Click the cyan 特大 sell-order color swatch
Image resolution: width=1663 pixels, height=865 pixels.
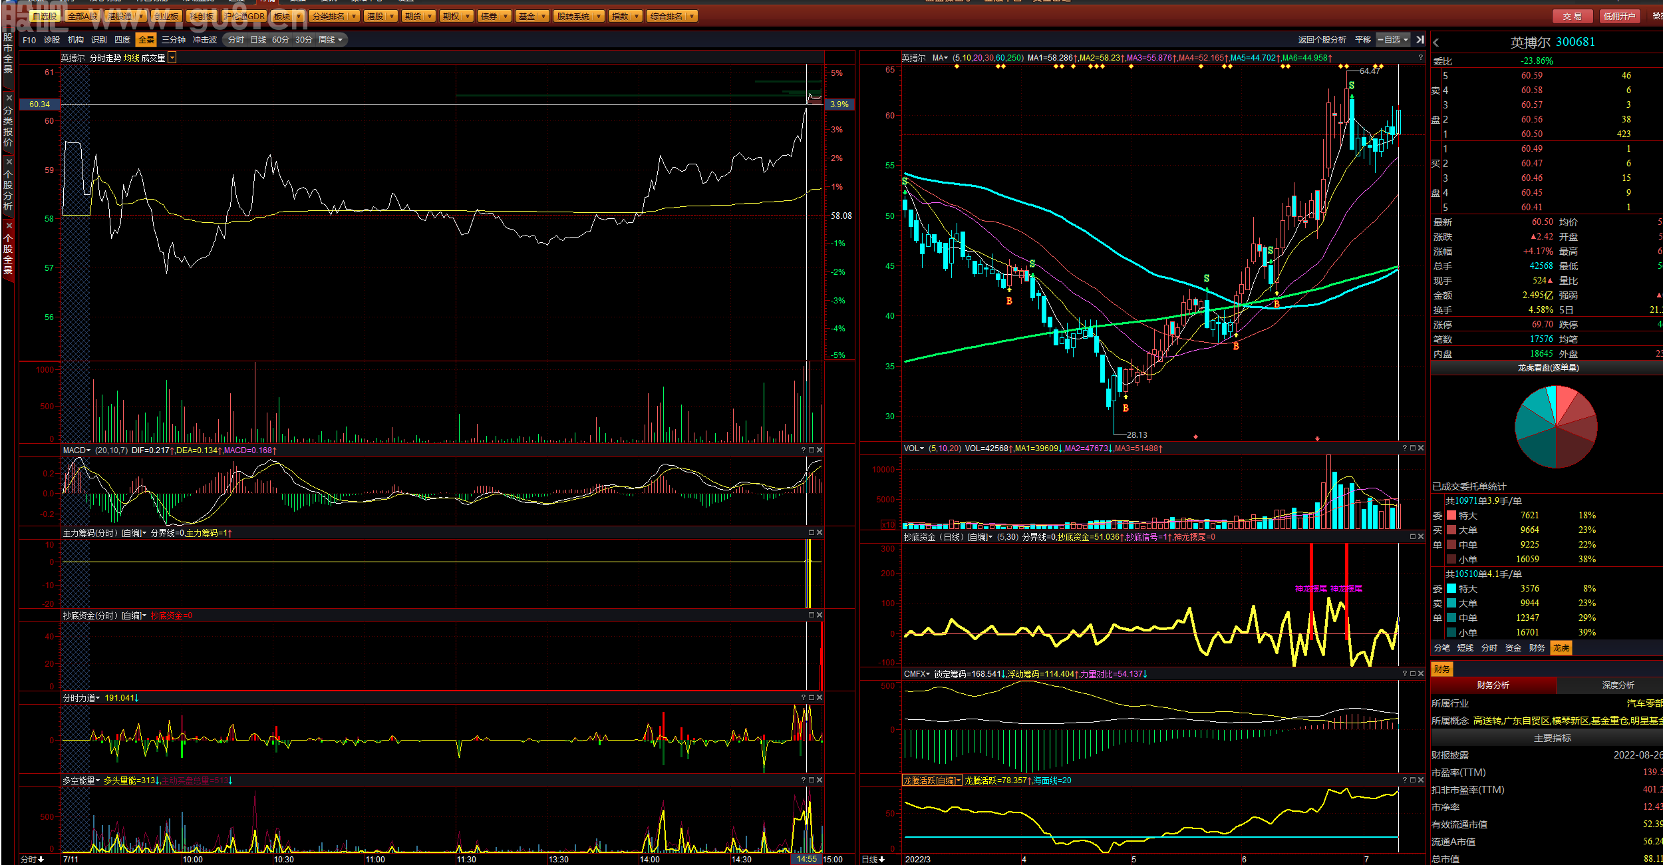tap(1451, 588)
